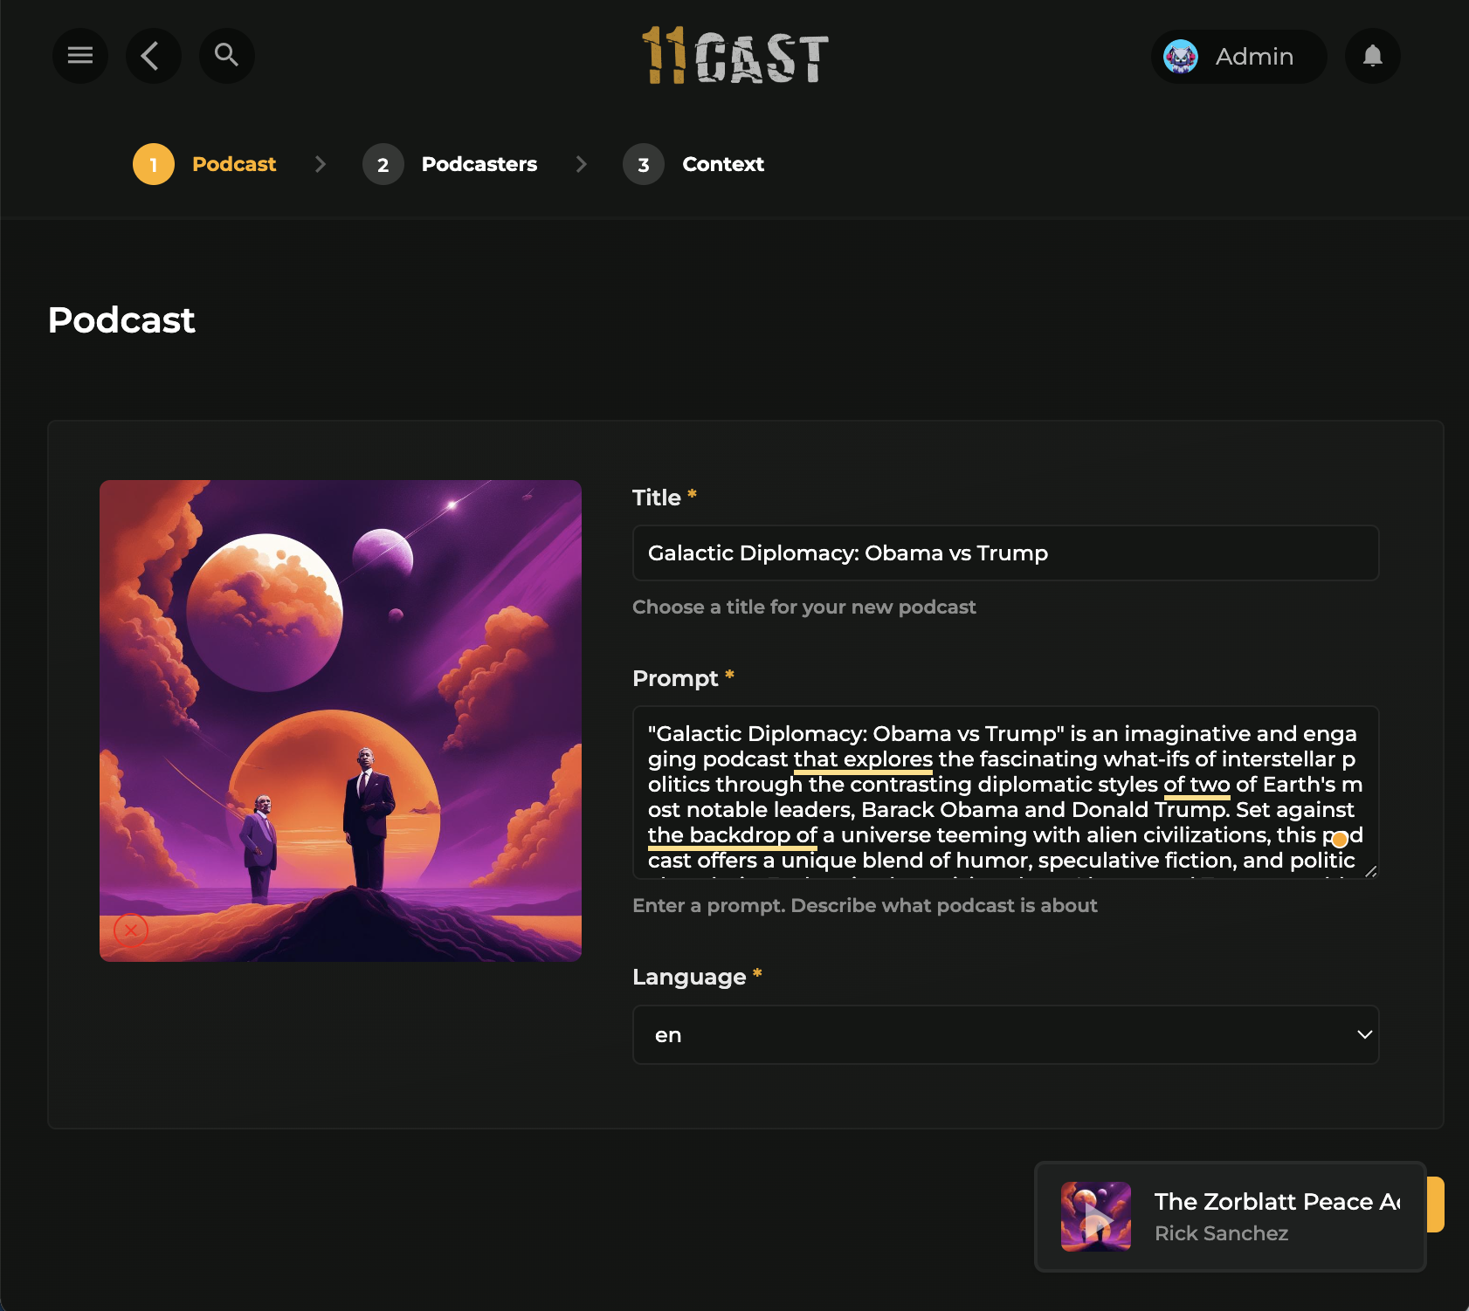Click the yellow button behind the player

click(1435, 1205)
